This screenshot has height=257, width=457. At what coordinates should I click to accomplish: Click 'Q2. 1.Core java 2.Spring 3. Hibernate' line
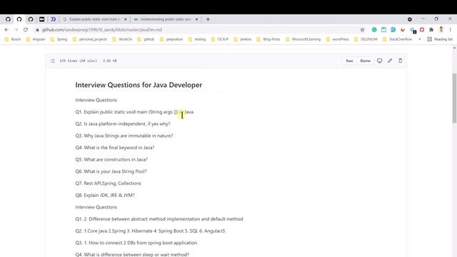point(150,231)
